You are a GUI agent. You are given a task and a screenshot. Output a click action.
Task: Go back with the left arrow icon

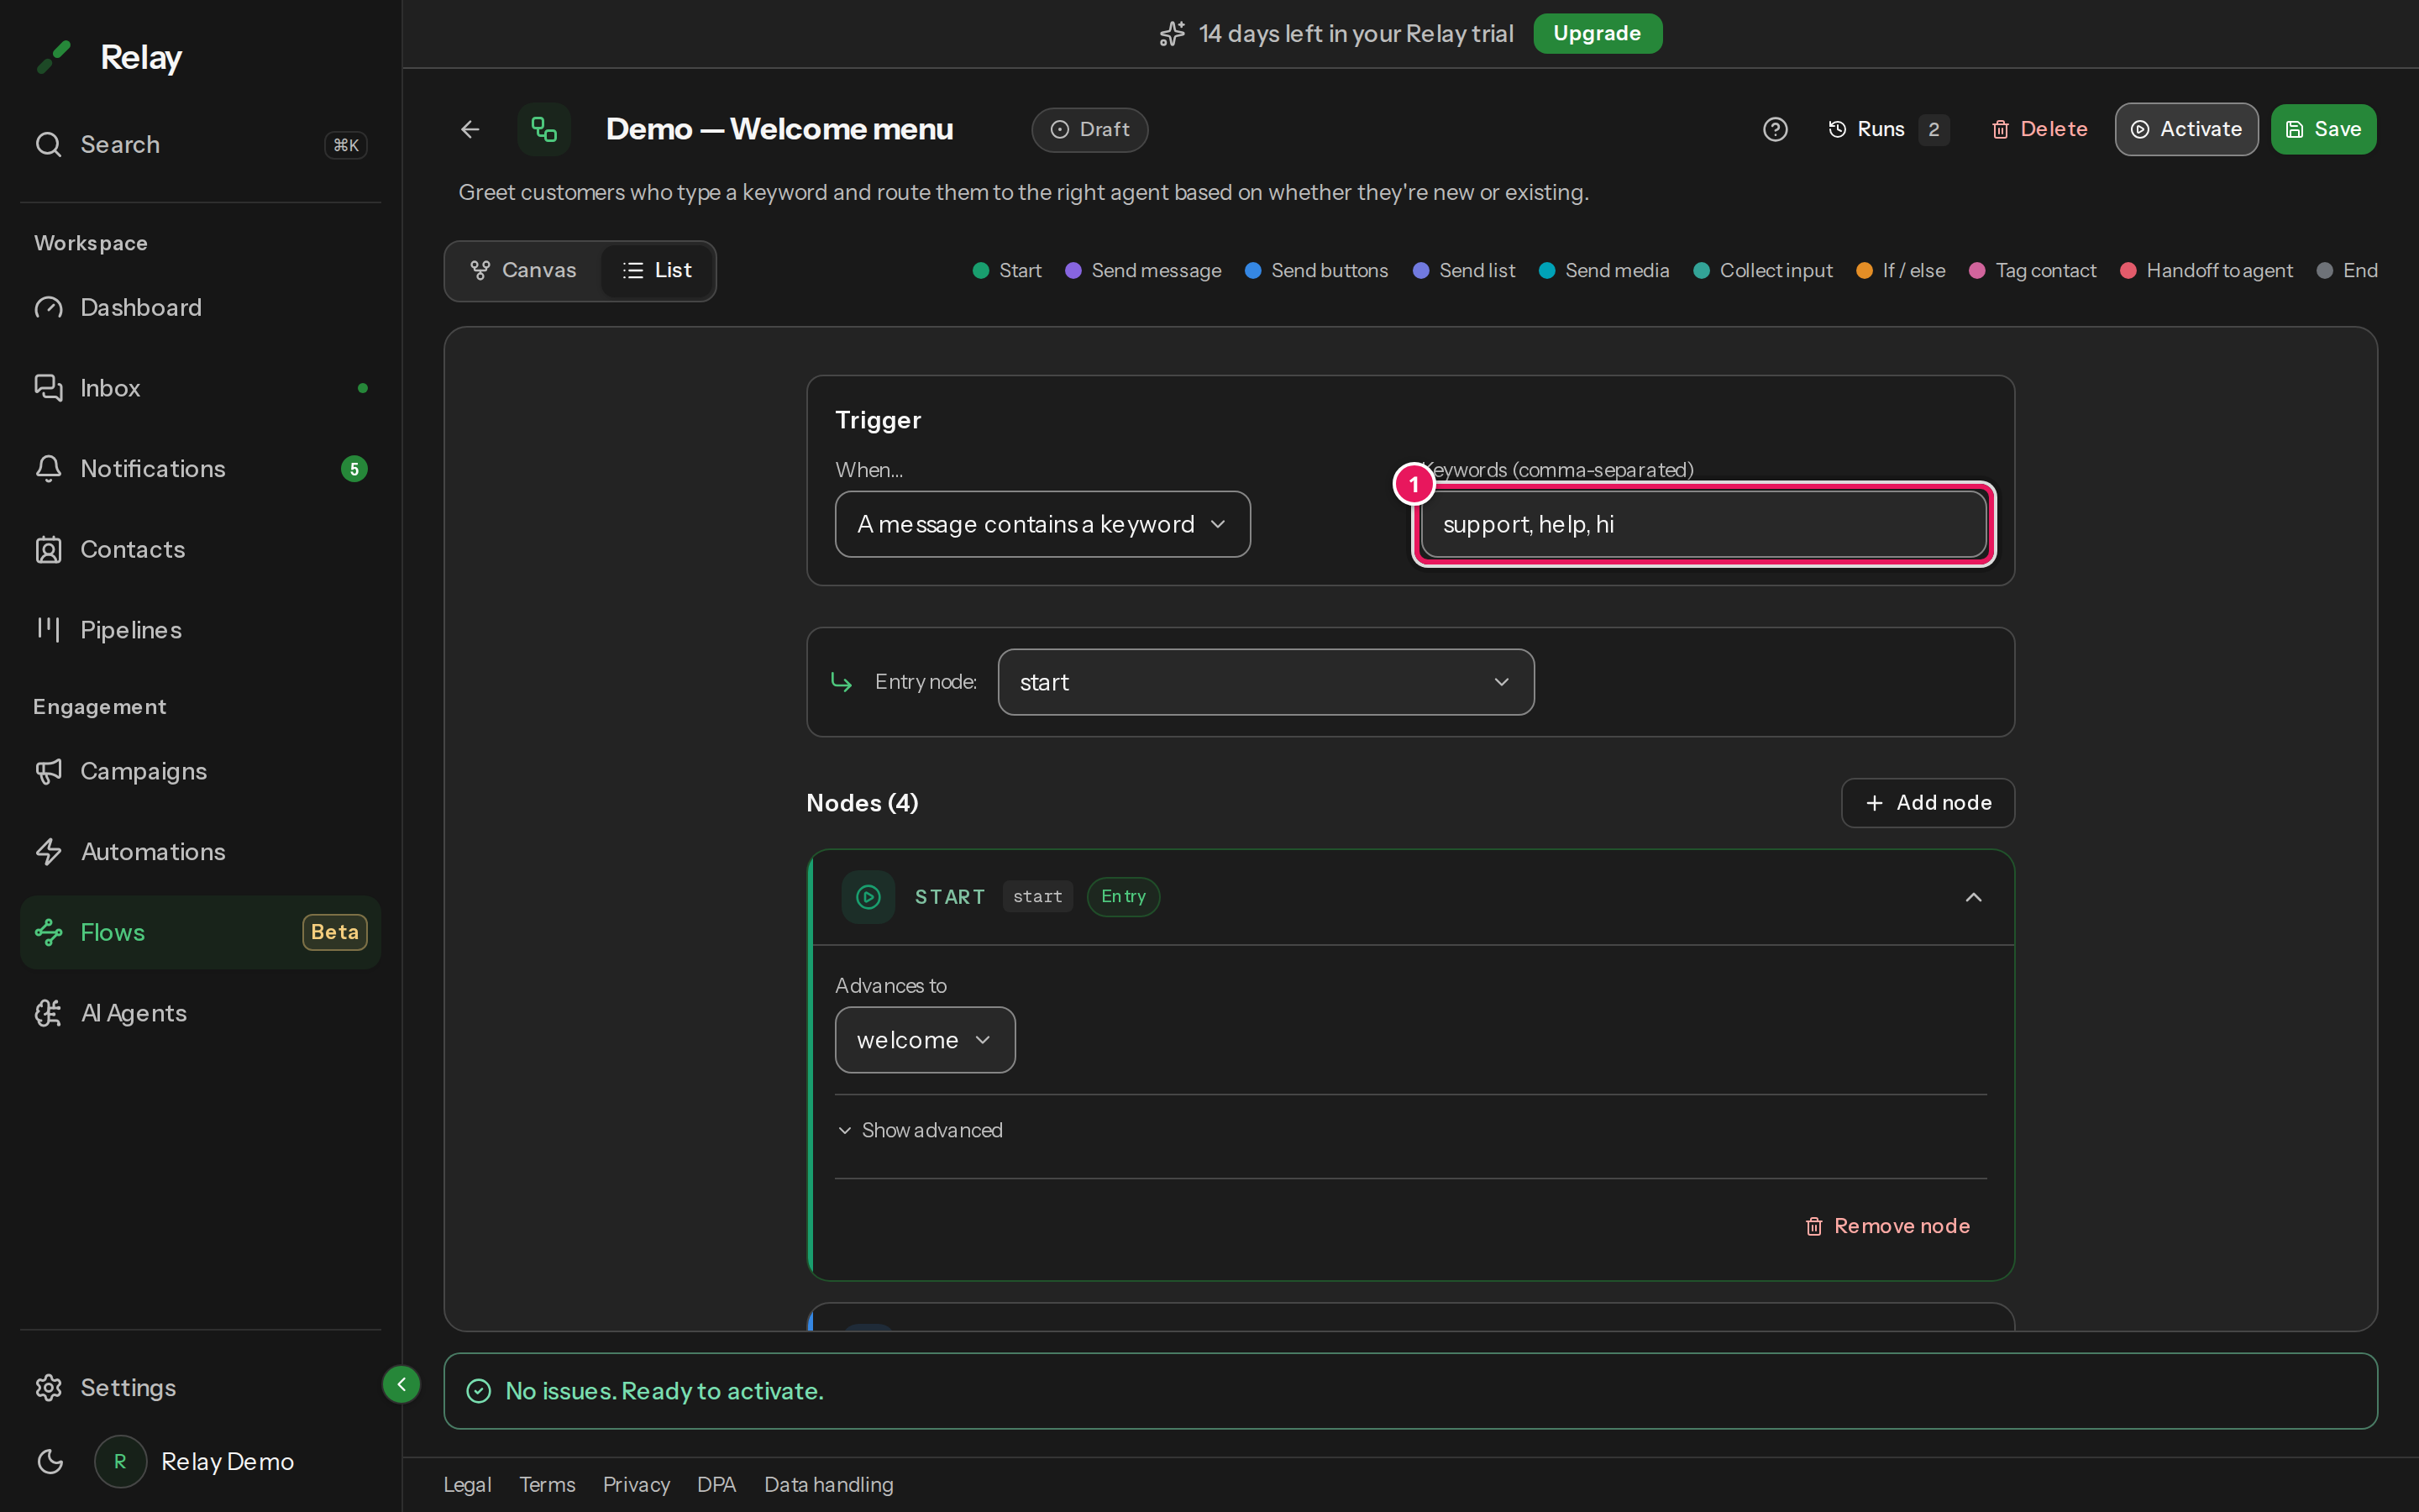coord(470,129)
